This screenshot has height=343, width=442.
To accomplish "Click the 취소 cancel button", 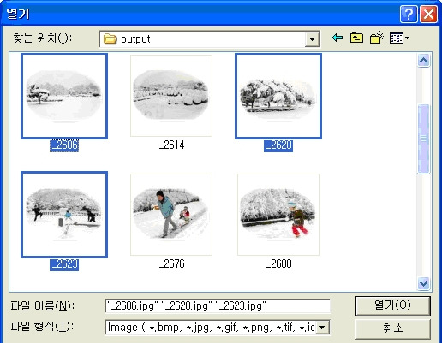I will (392, 328).
